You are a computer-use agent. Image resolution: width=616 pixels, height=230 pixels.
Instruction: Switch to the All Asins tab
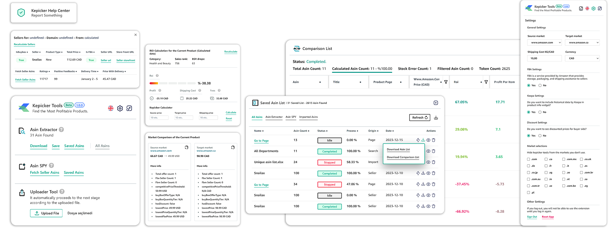pos(257,117)
